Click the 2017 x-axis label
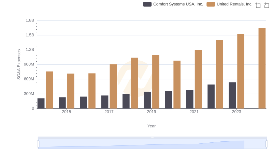Screen dimensions: 273x157 click(x=109, y=112)
